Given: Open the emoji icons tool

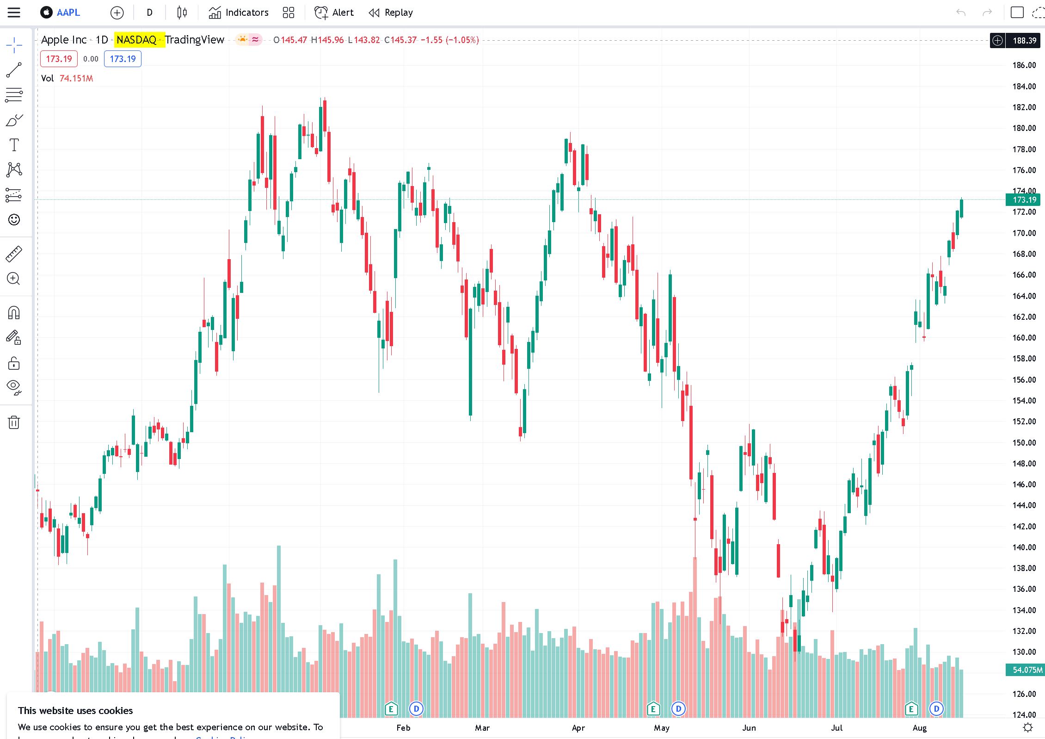Looking at the screenshot, I should [x=14, y=219].
